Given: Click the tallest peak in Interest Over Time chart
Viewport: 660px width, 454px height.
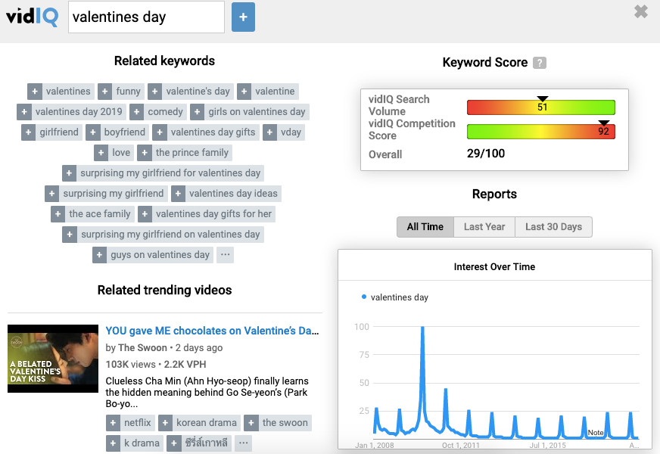Looking at the screenshot, I should 422,328.
